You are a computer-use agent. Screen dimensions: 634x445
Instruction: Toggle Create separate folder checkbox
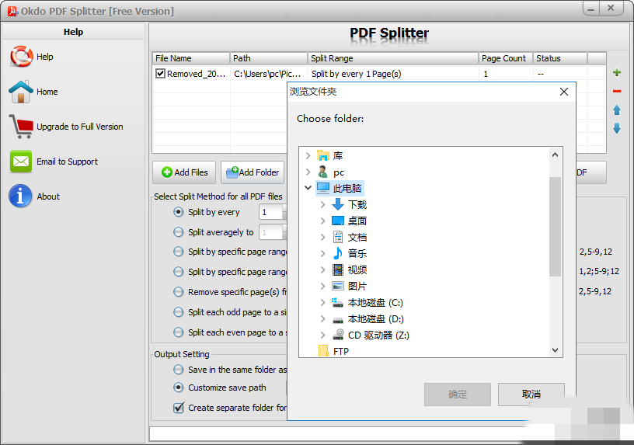coord(179,408)
